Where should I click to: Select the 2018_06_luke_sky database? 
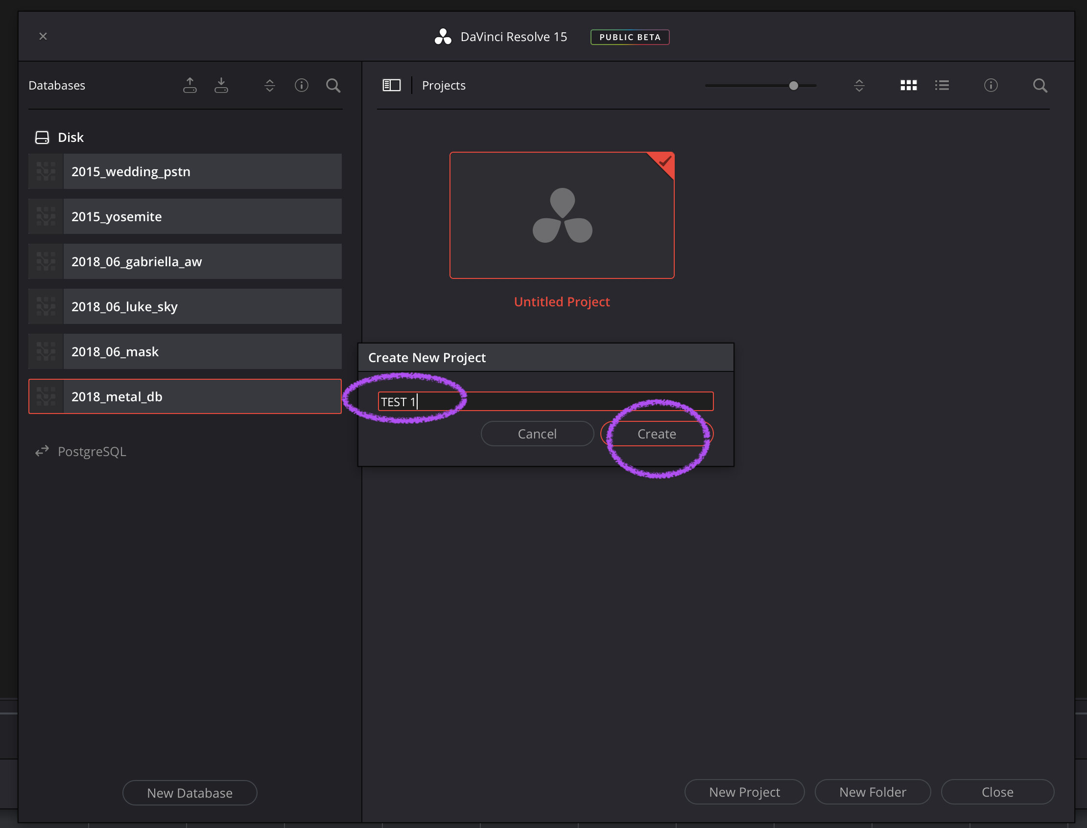[185, 306]
